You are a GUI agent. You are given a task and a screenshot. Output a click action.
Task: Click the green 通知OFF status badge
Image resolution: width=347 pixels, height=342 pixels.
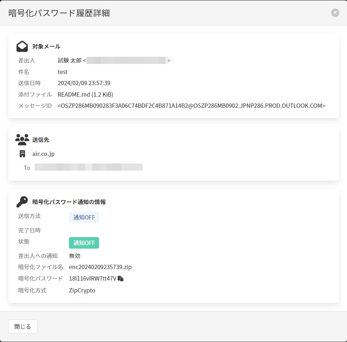pos(84,243)
